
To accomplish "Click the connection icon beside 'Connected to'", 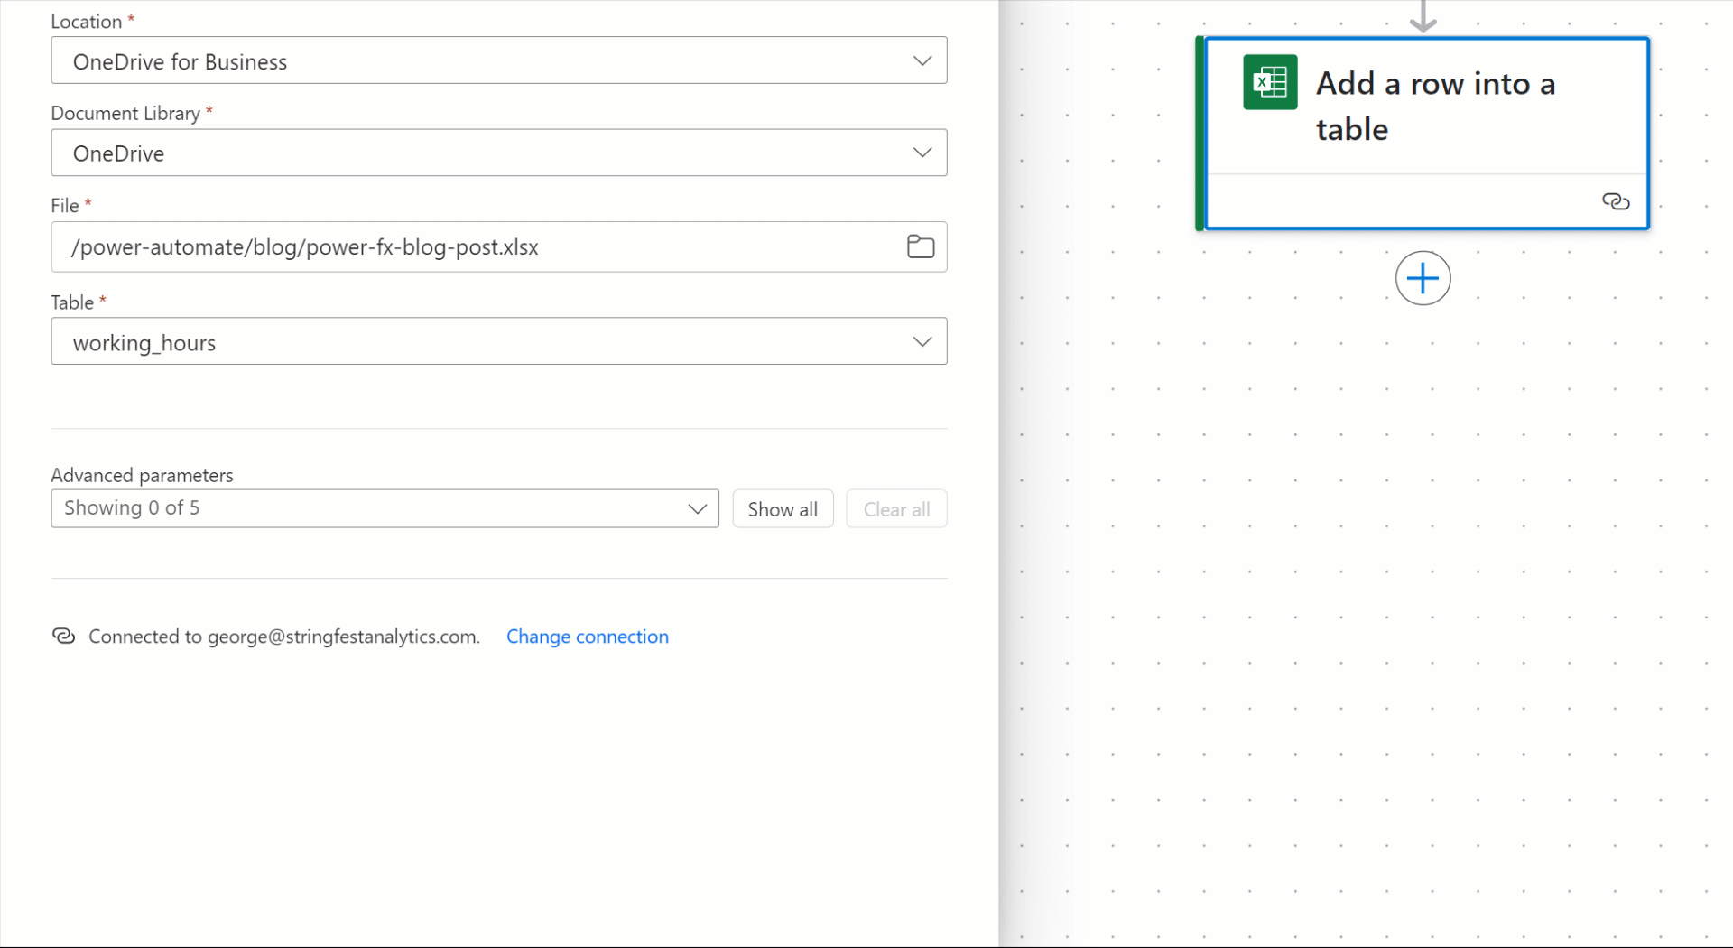I will 63,637.
